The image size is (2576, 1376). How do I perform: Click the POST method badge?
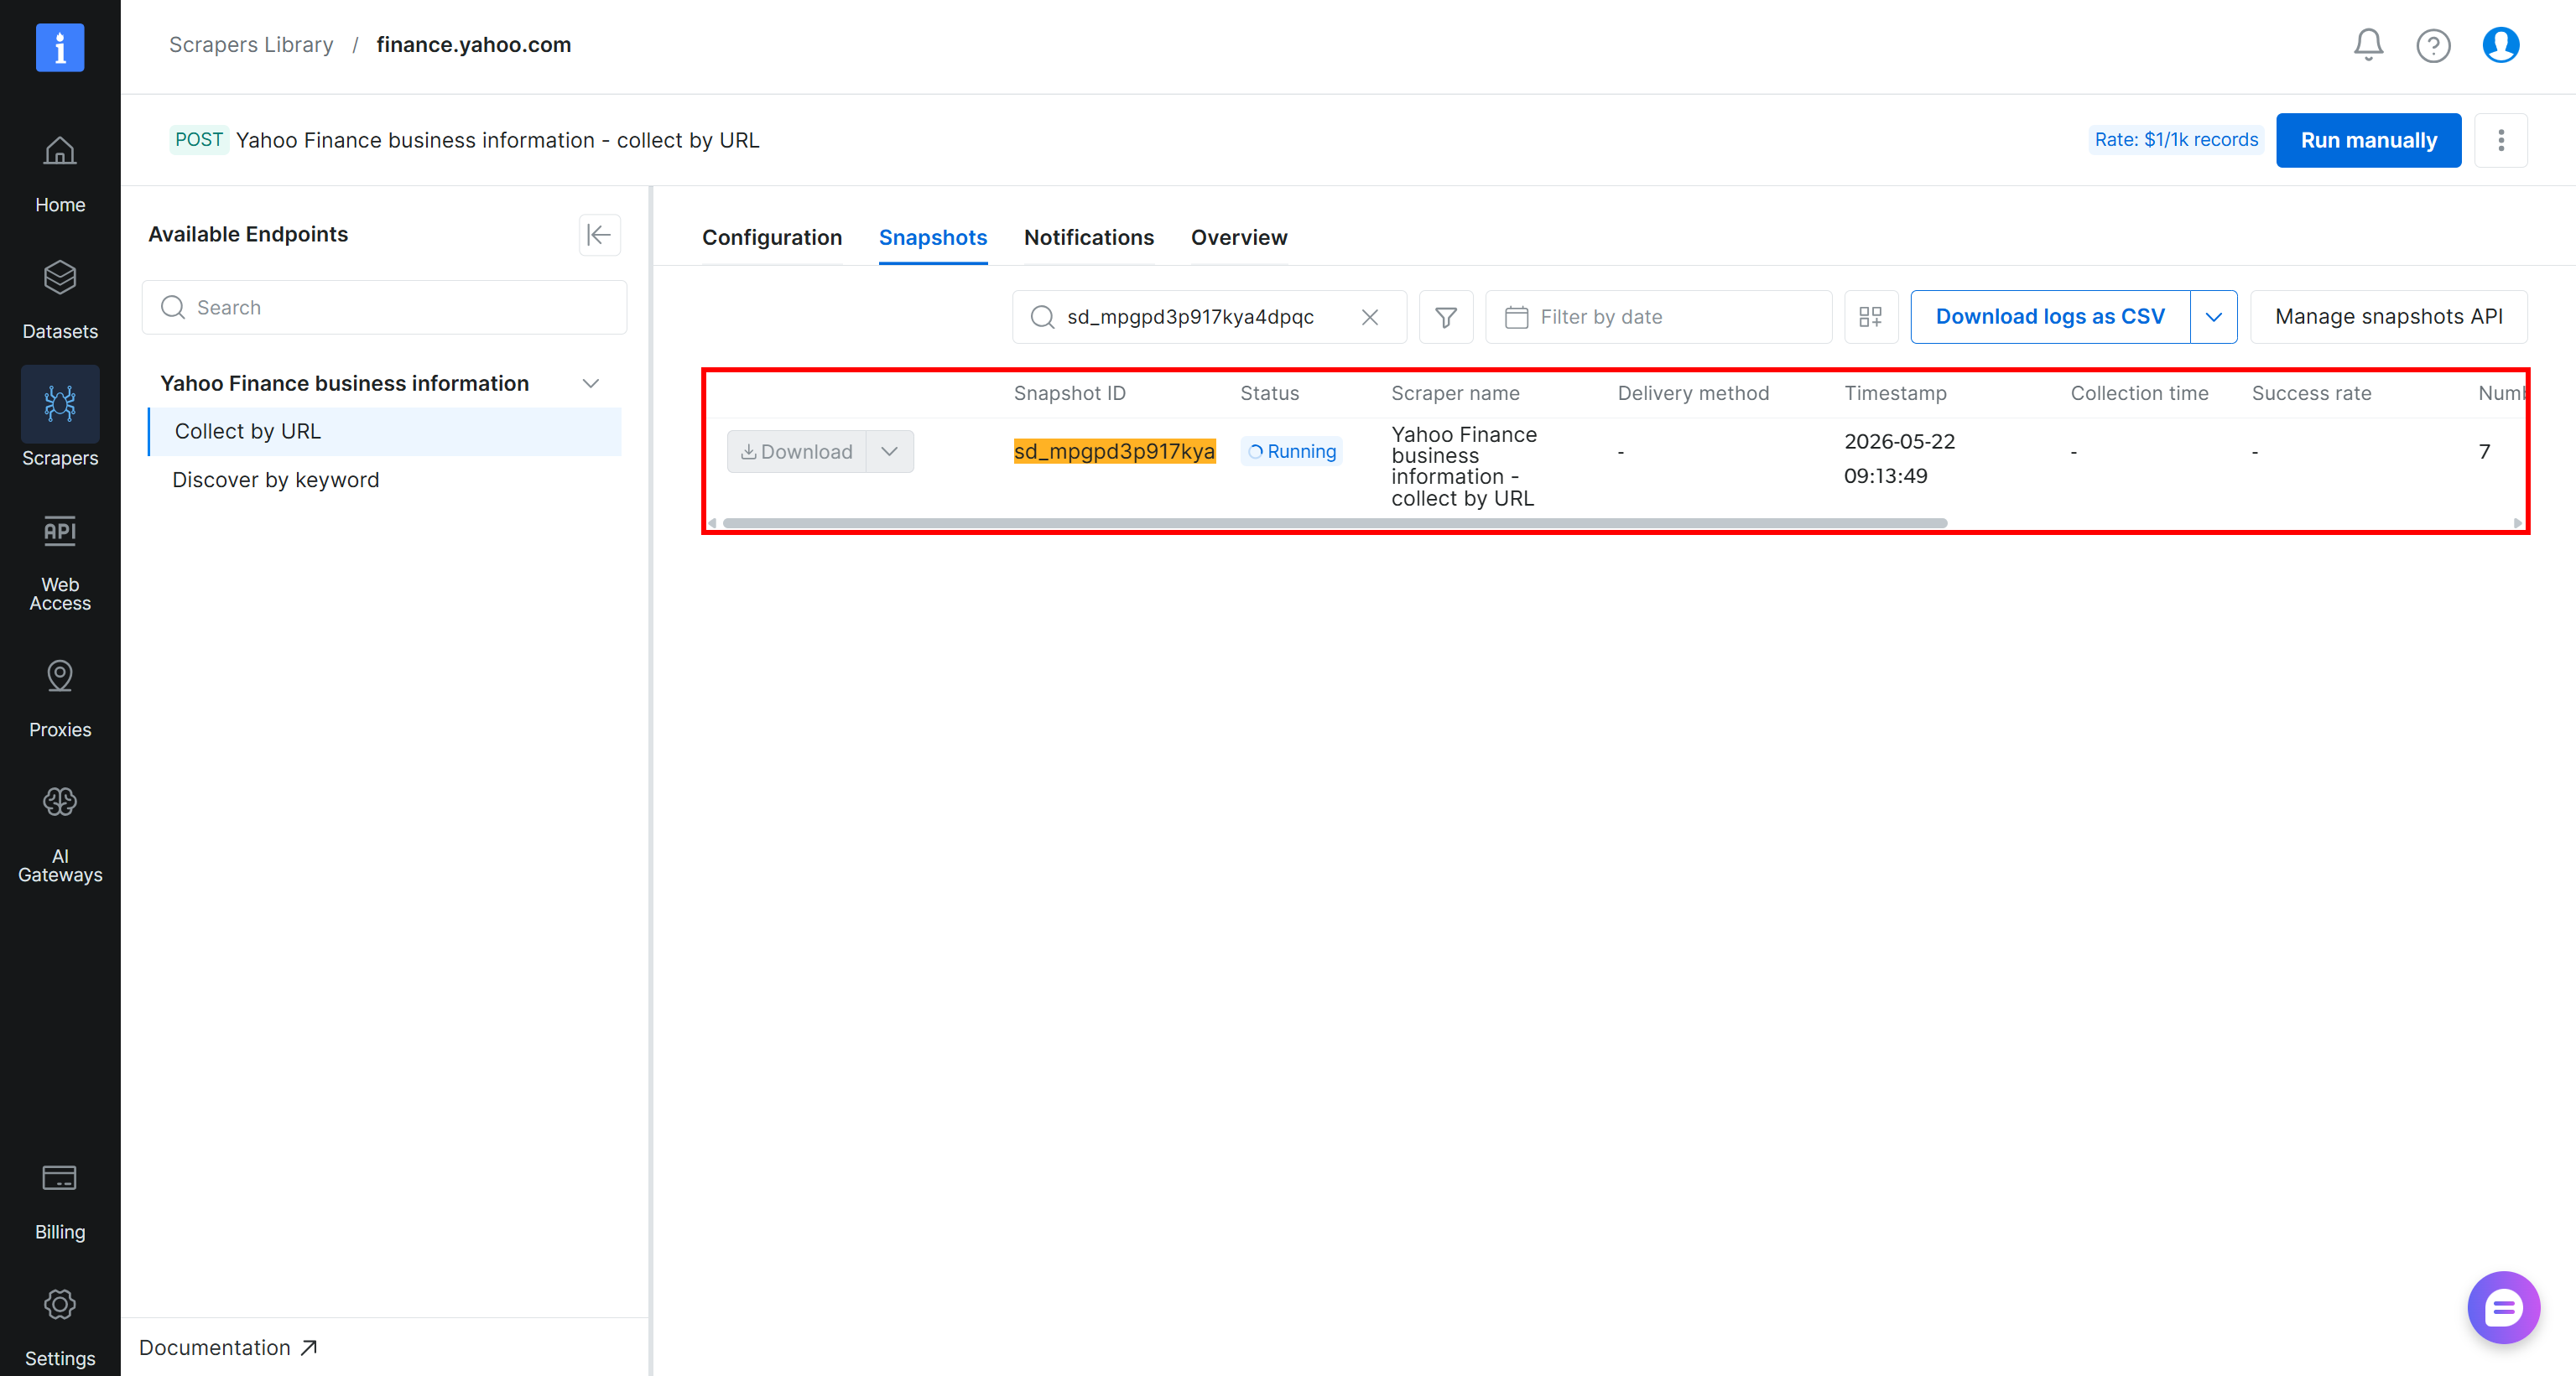pos(199,140)
